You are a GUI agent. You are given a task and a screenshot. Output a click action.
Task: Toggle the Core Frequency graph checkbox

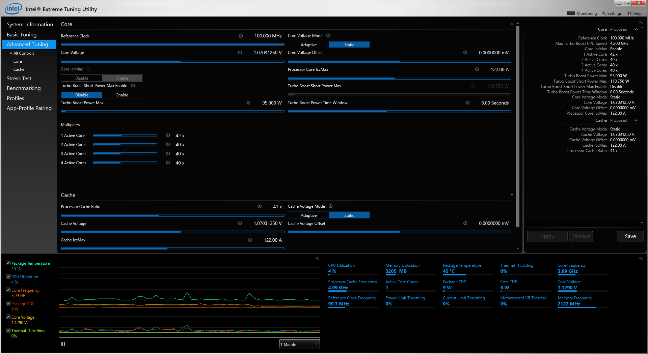point(8,290)
